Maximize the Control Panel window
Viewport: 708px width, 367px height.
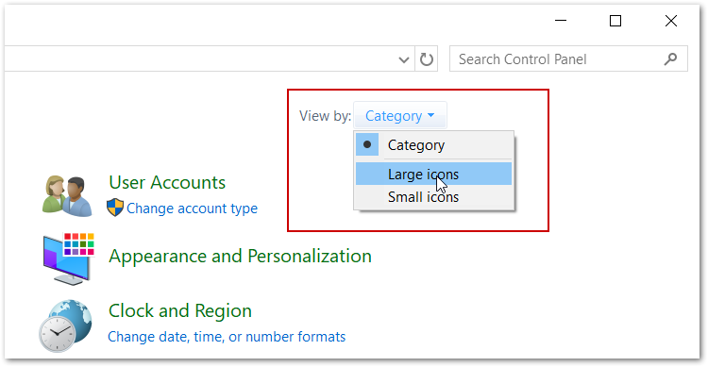point(615,21)
